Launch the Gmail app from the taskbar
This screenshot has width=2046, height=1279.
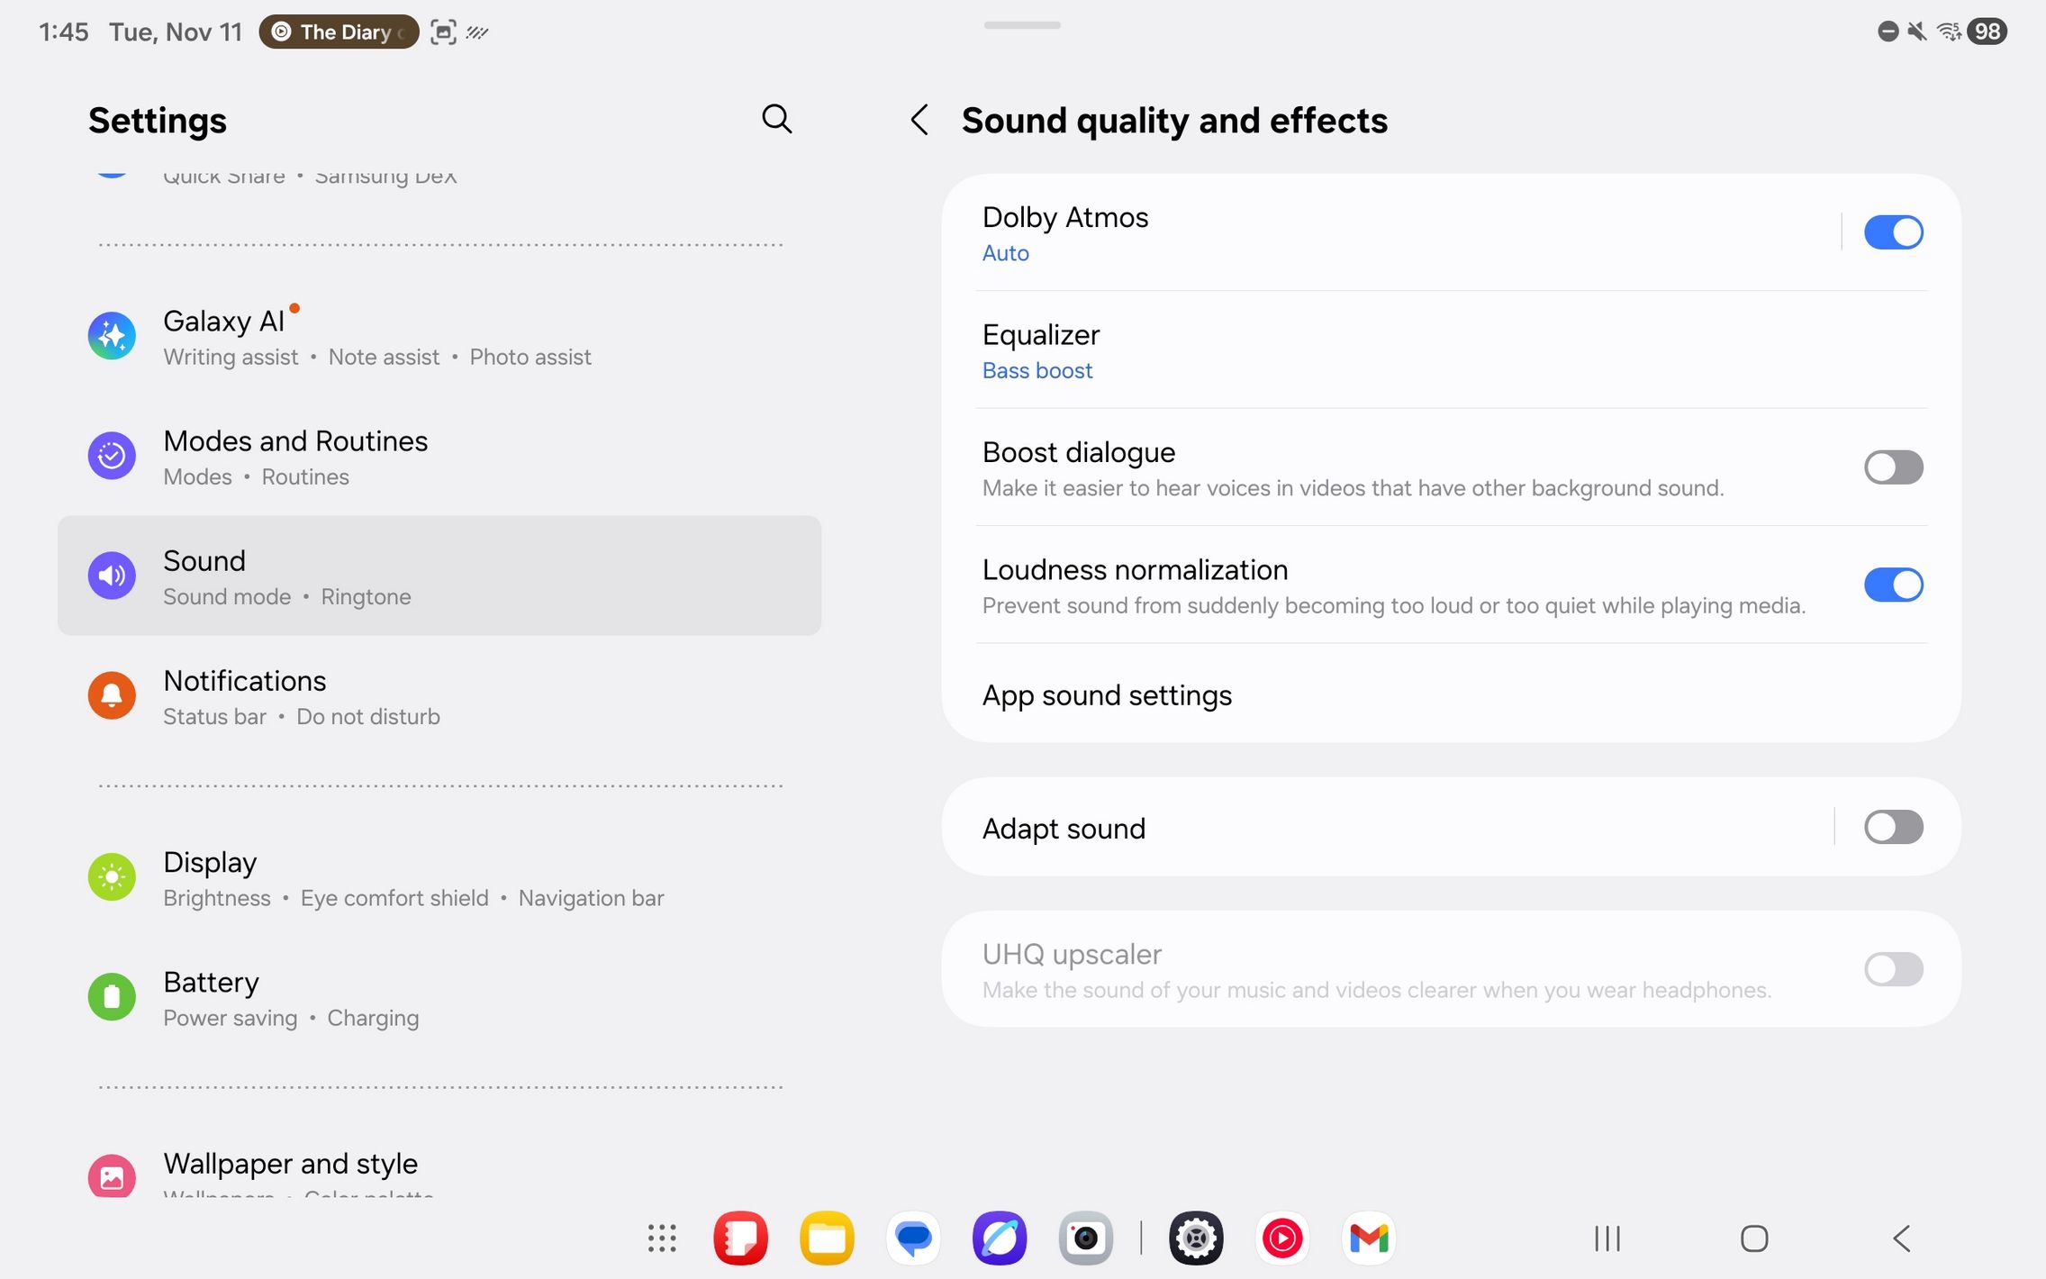coord(1368,1238)
